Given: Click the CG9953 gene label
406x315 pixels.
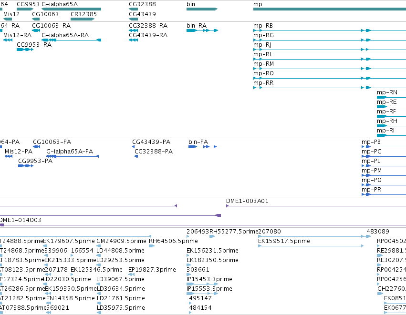Looking at the screenshot, I should pos(28,4).
